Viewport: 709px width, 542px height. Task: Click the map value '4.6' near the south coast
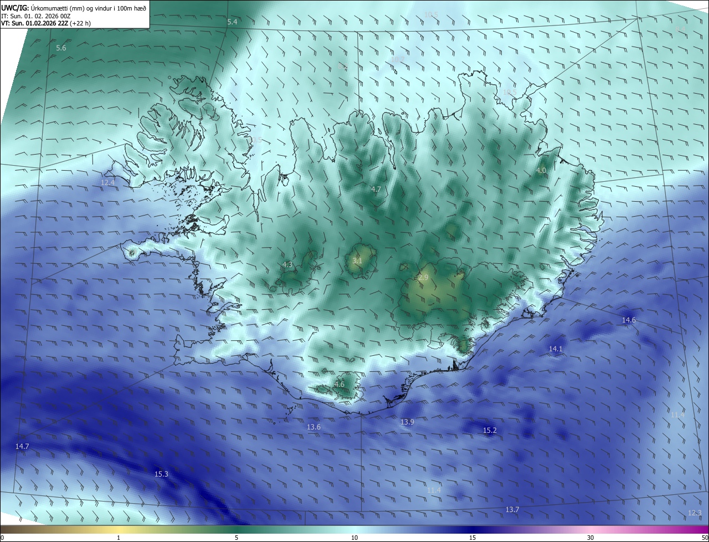[x=339, y=385]
